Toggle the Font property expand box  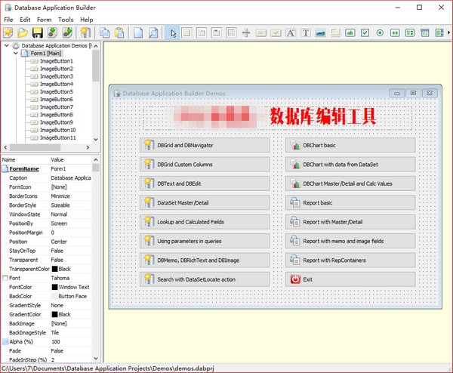(5, 278)
